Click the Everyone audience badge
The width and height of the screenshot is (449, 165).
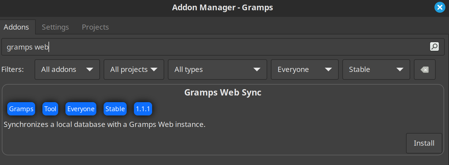tap(81, 109)
